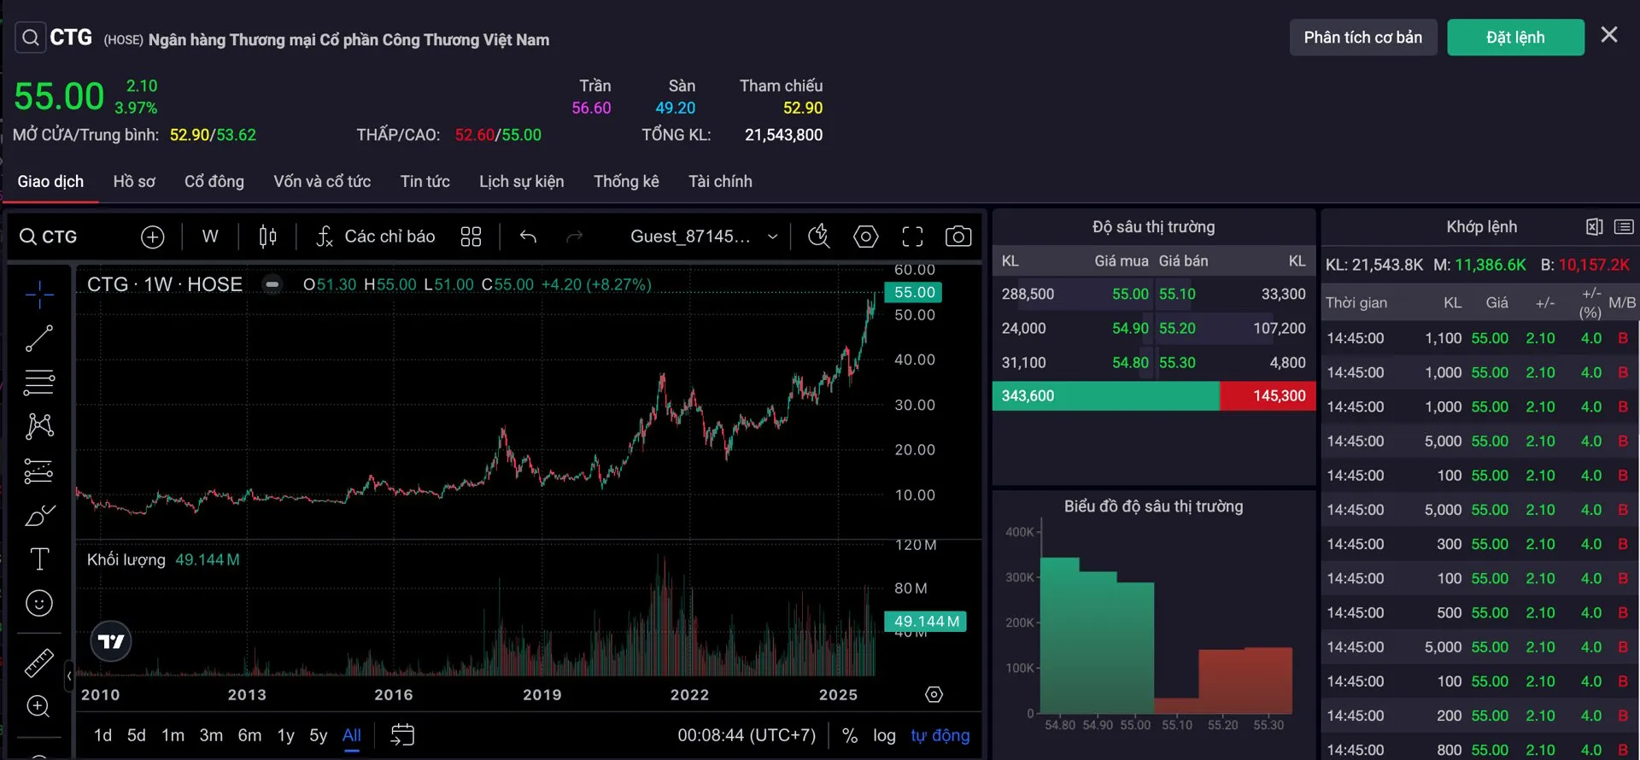The height and width of the screenshot is (760, 1640).
Task: Switch Khớp lệnh to list view icon
Action: click(1624, 227)
